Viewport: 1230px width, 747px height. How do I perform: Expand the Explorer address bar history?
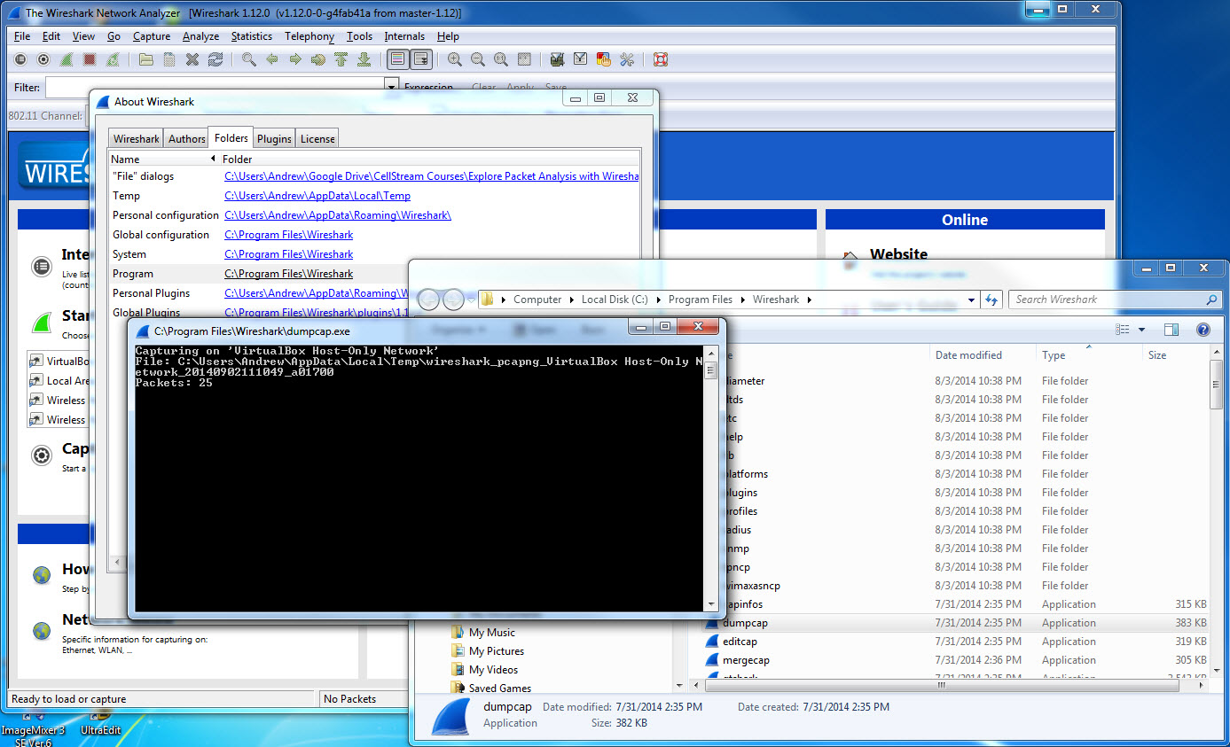click(x=972, y=300)
